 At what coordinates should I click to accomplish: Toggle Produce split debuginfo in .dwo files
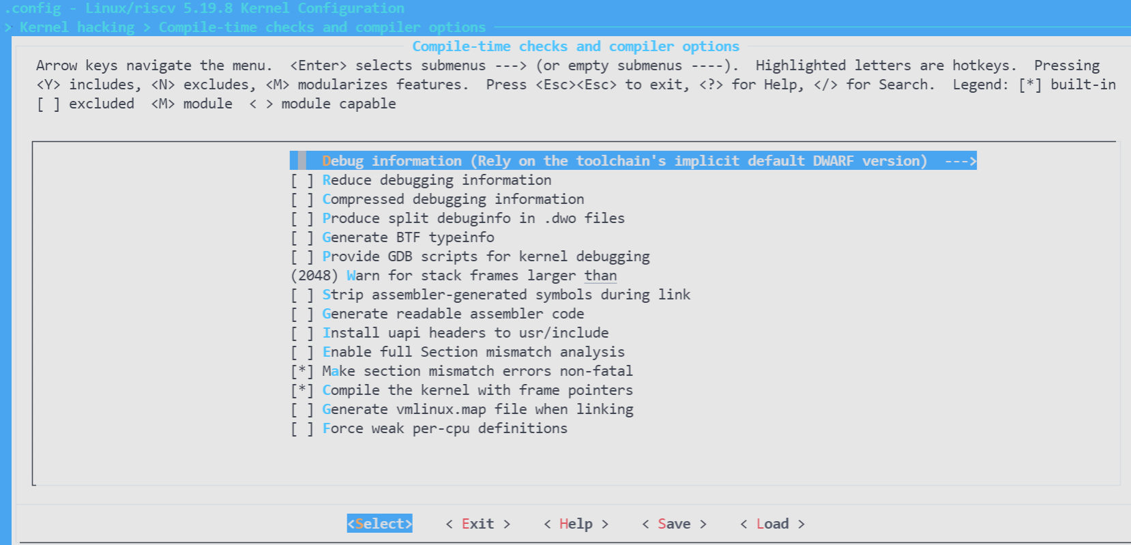[302, 218]
